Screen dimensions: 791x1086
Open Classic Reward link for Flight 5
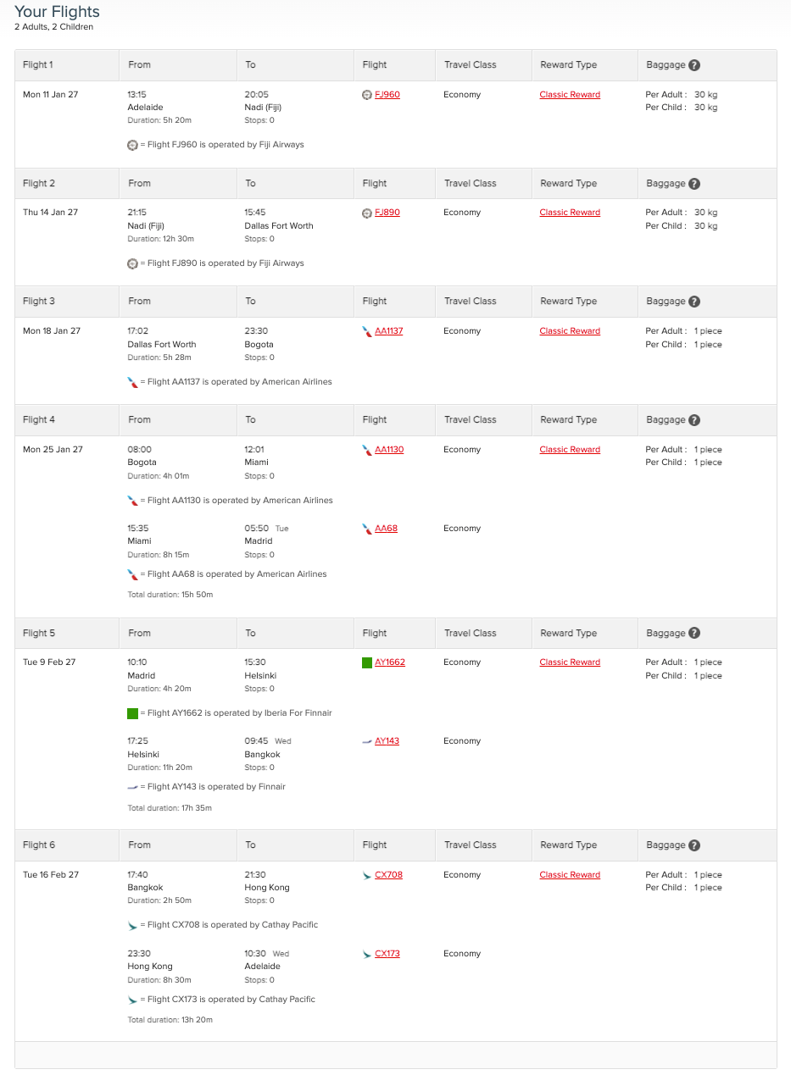[x=569, y=662]
